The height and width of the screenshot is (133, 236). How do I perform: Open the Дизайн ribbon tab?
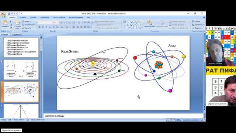coord(33,17)
